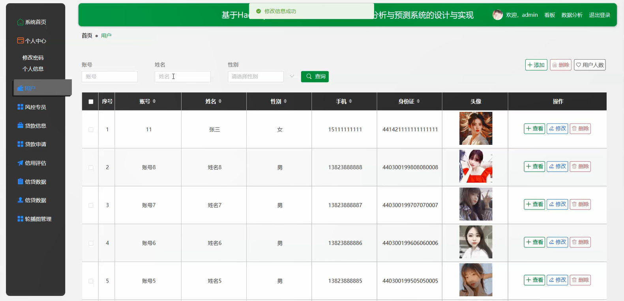The image size is (624, 301).
Task: Go to 首页 in the breadcrumb
Action: pos(87,36)
